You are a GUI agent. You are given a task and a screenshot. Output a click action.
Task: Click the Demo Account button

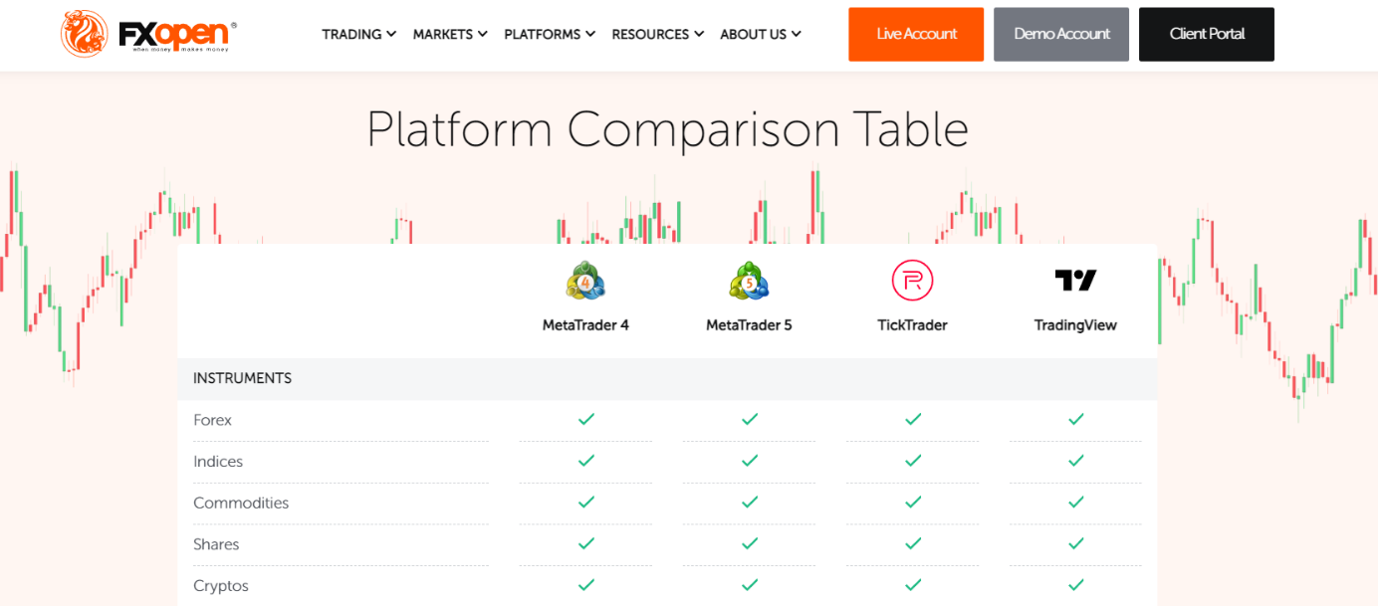click(1060, 34)
